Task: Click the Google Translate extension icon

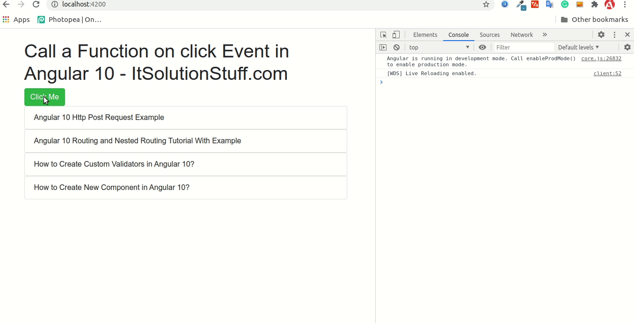Action: (550, 4)
